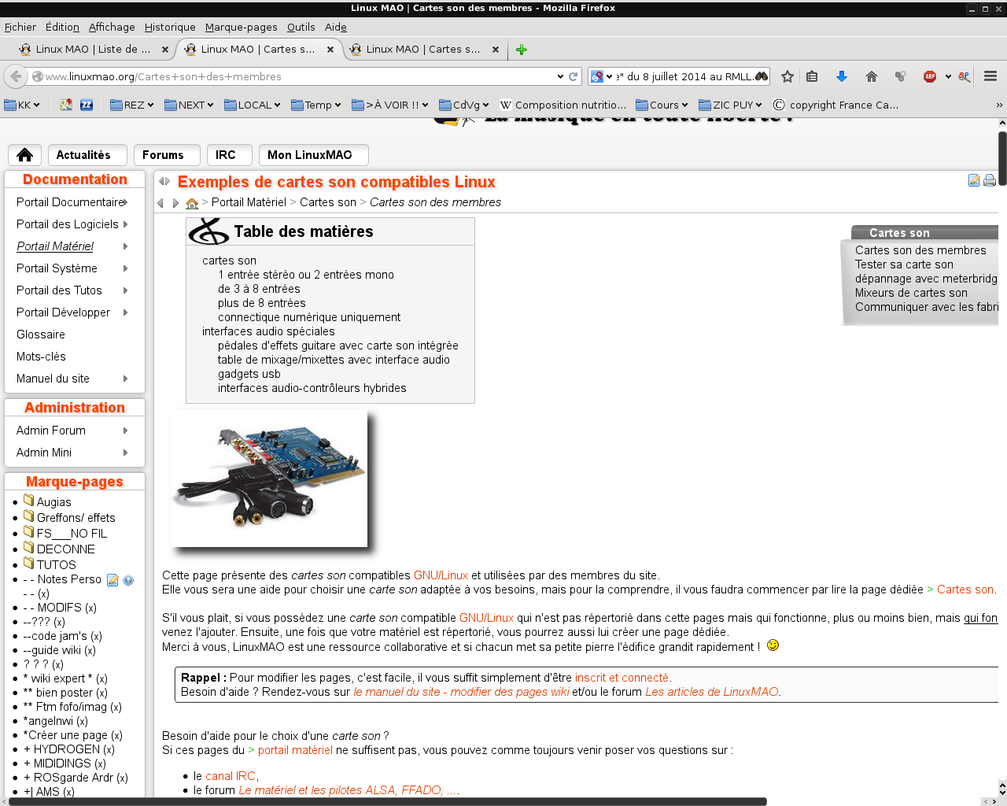Screen dimensions: 1007x806
Task: Open the URL history dropdown arrow
Action: 560,76
